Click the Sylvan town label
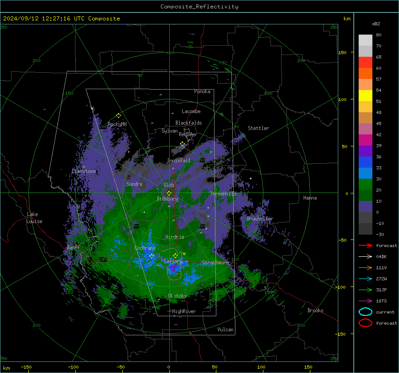The width and height of the screenshot is (399, 373). [x=169, y=131]
